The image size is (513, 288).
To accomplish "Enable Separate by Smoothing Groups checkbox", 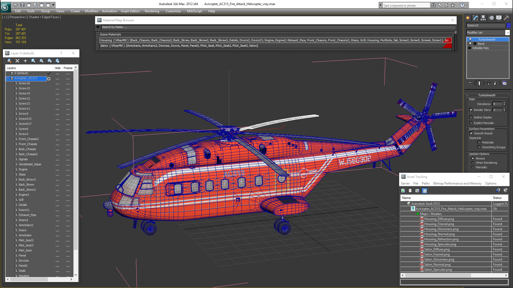I will [479, 147].
